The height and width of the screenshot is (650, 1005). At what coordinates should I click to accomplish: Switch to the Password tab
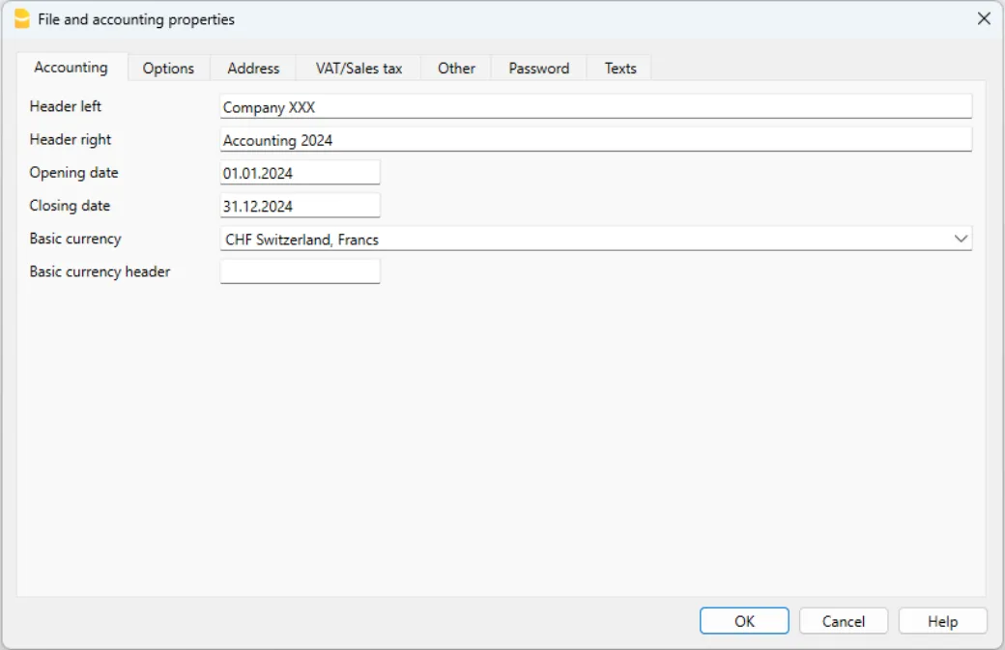[x=538, y=69]
